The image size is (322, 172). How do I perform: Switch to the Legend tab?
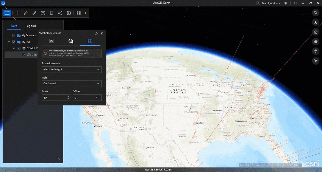pyautogui.click(x=31, y=26)
